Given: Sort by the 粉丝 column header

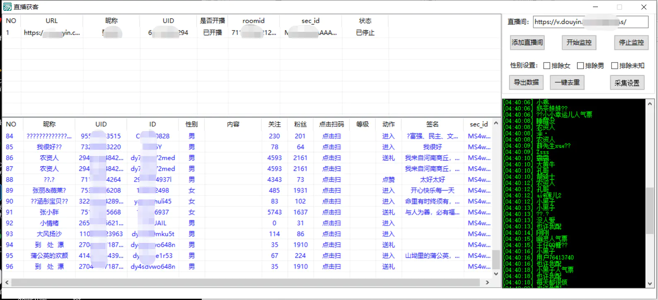Looking at the screenshot, I should [x=300, y=124].
